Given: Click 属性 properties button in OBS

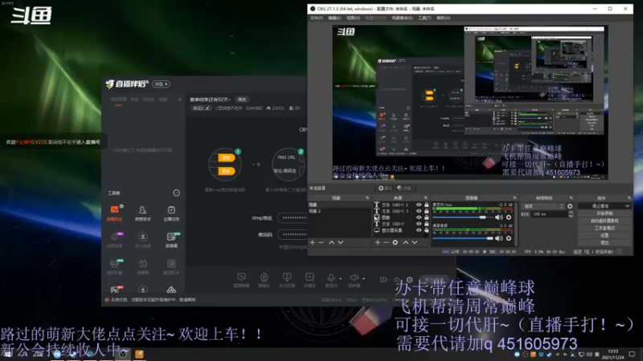Looking at the screenshot, I should pyautogui.click(x=385, y=189).
